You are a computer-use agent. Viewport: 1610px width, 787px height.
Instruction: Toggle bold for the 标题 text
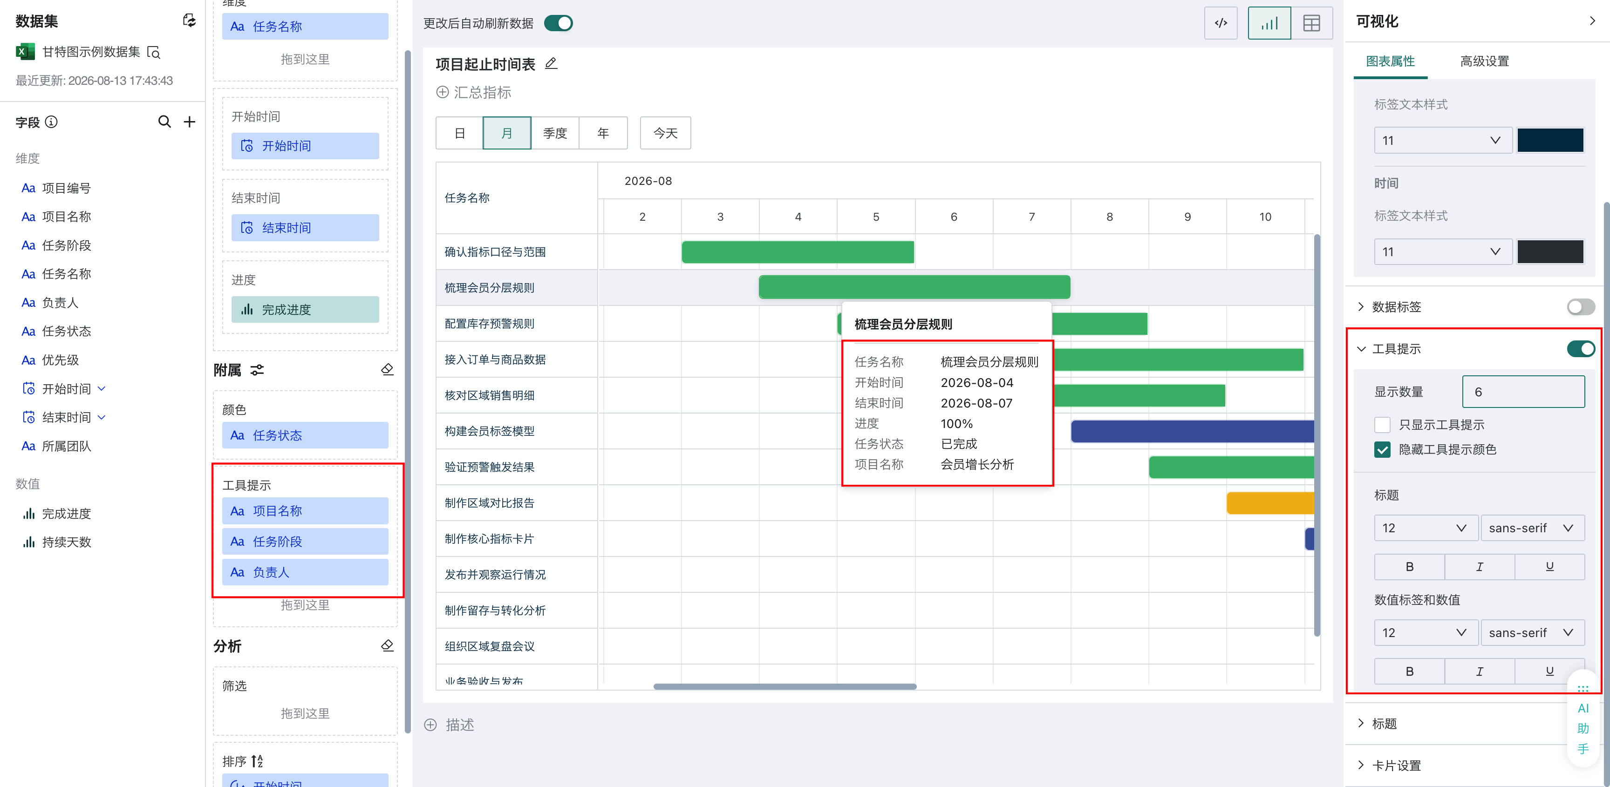(1409, 567)
